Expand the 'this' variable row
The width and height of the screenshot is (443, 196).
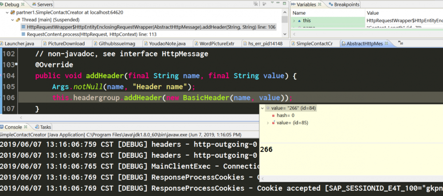294,20
